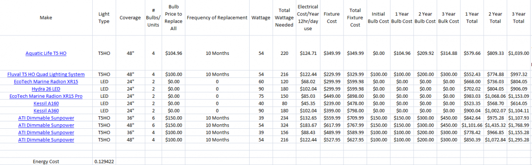
Task: Follow the EcoTech Marine Radion XR15 Pro link
Action: 46,96
